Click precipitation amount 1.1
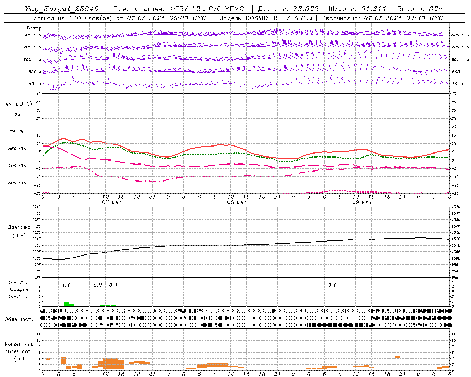 coord(66,285)
